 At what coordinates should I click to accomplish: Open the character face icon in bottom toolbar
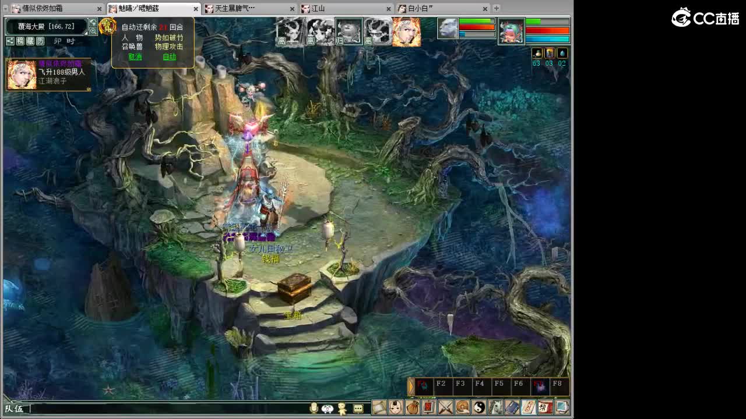click(x=396, y=407)
